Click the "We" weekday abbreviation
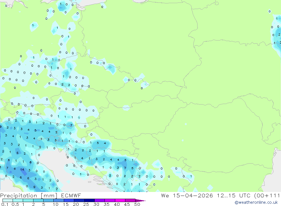Image resolution: width=281 pixels, height=206 pixels. (x=165, y=195)
